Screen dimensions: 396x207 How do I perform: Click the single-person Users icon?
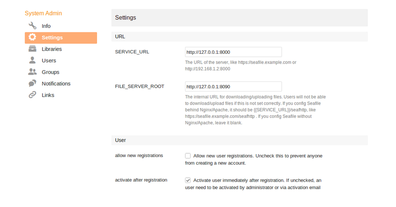[32, 60]
